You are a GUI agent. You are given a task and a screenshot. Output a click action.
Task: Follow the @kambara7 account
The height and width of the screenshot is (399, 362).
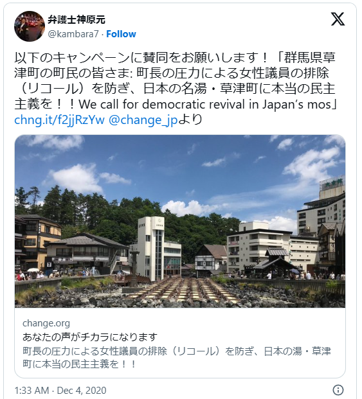tap(121, 34)
